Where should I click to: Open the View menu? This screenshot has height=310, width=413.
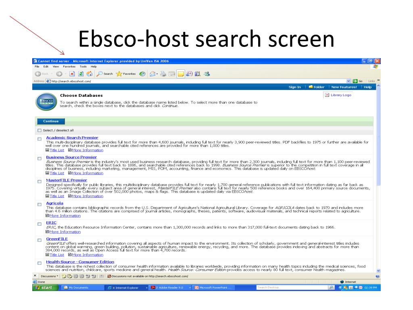[x=56, y=67]
